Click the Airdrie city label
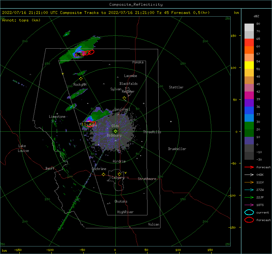Screen dimensions: 272x254 coord(119,161)
